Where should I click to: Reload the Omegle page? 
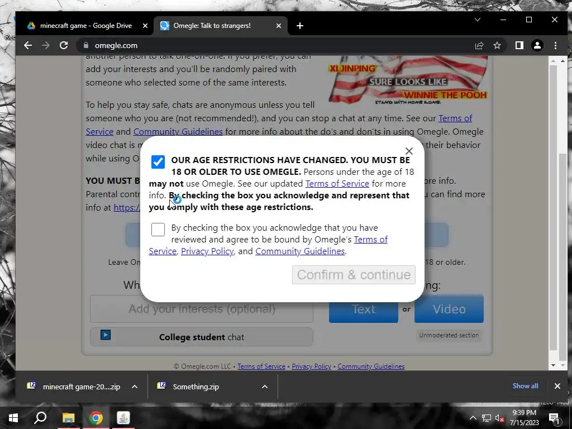coord(64,45)
